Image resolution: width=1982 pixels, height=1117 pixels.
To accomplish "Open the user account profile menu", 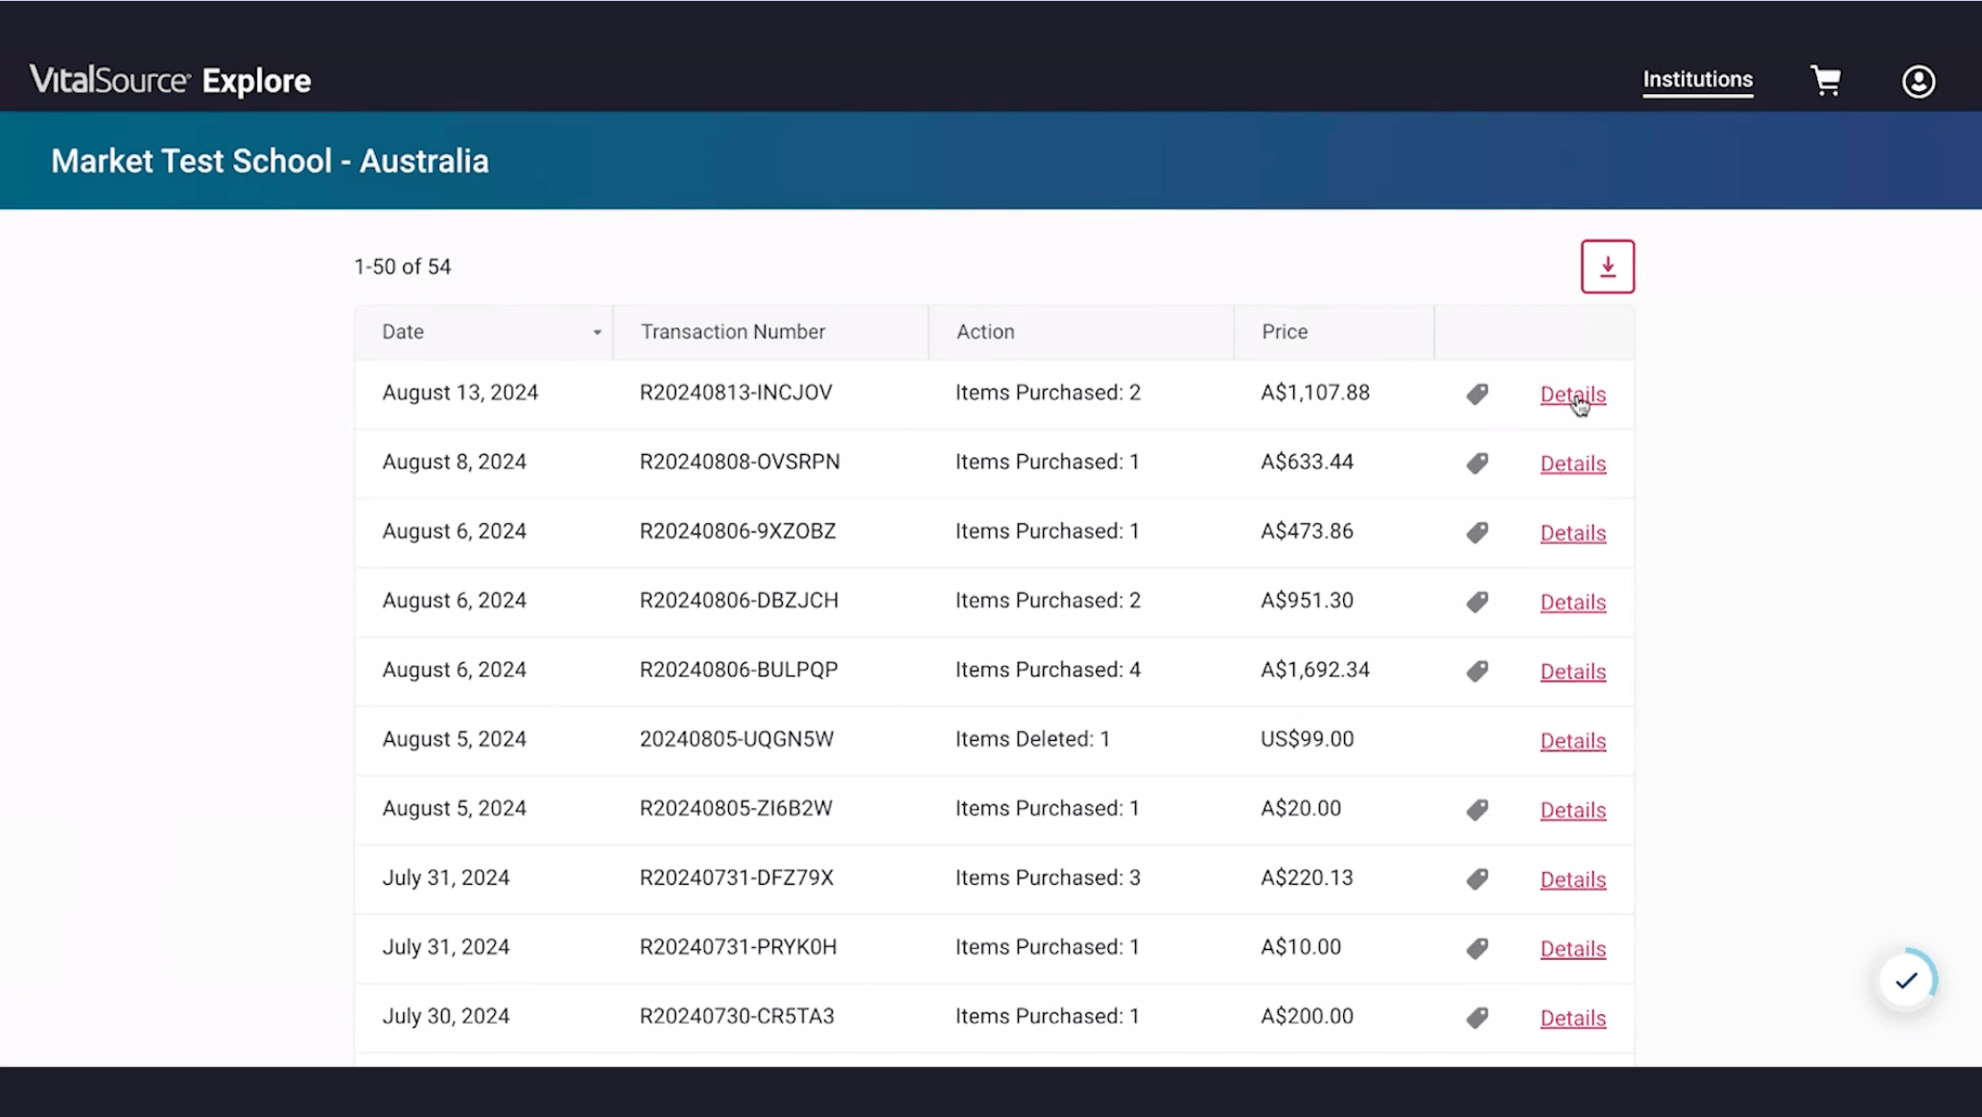I will [x=1918, y=82].
